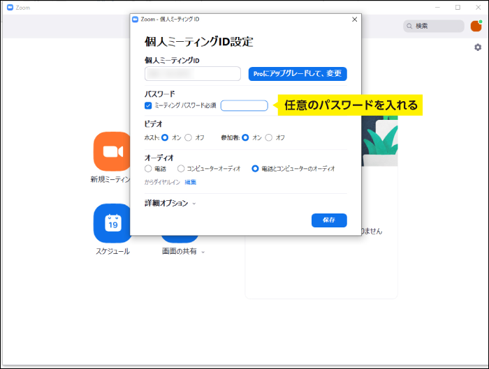Open the Schedule calendar icon

coord(112,223)
